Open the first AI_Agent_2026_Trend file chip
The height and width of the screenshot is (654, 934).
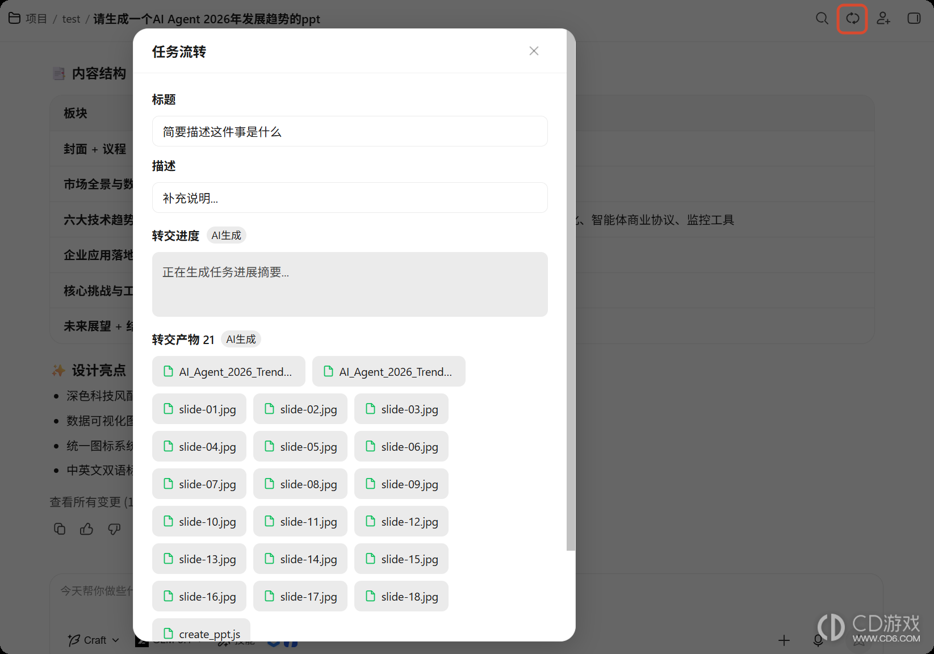click(x=229, y=372)
